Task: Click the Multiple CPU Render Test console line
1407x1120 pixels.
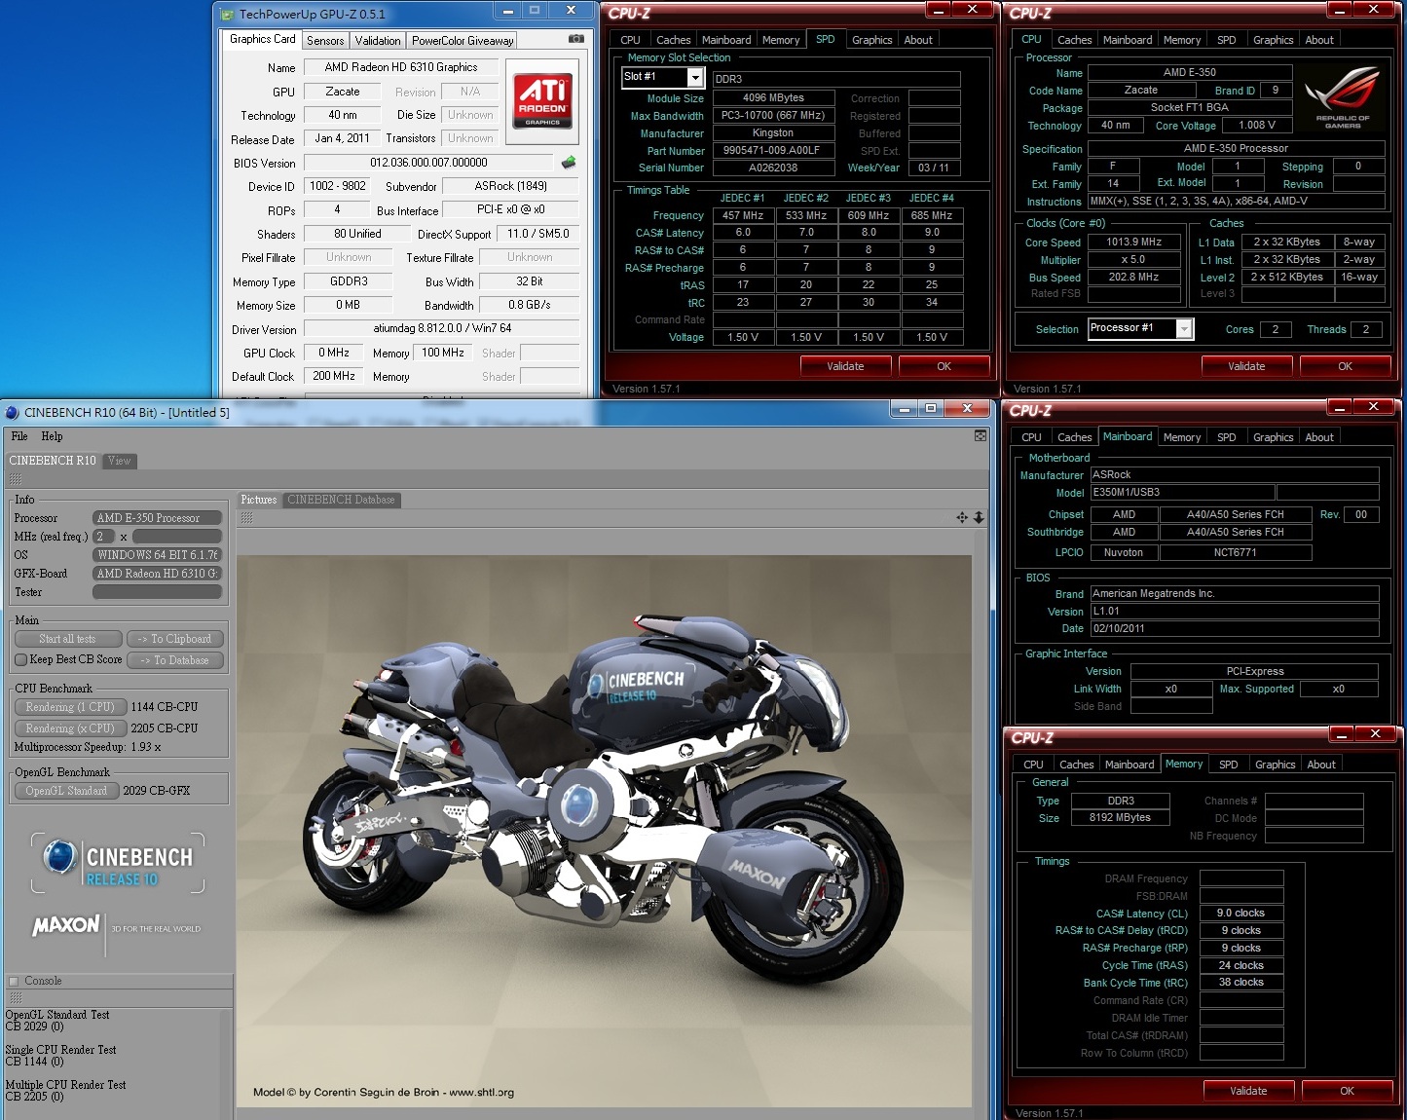Action: click(65, 1085)
